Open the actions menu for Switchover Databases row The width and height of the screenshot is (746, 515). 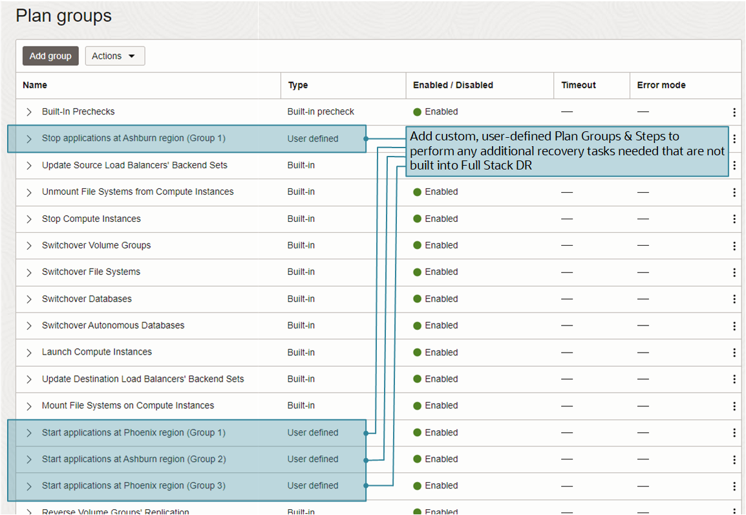point(734,298)
